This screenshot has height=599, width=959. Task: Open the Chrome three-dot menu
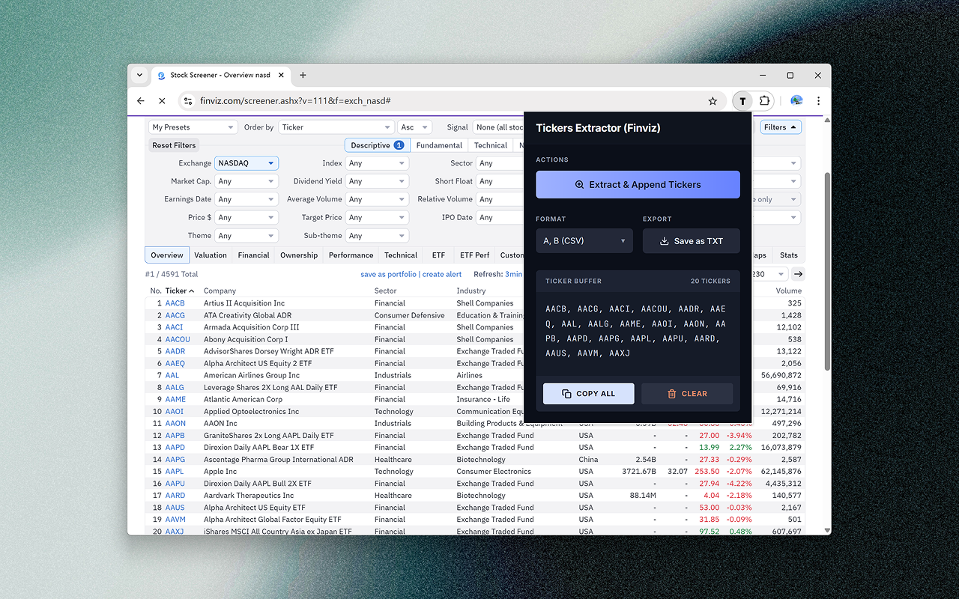tap(818, 101)
